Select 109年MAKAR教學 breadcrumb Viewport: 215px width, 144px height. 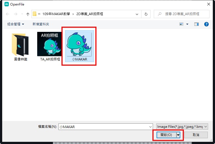[x=56, y=14]
